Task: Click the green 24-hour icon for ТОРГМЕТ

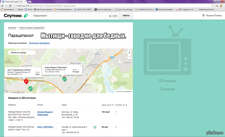Action: (95, 127)
